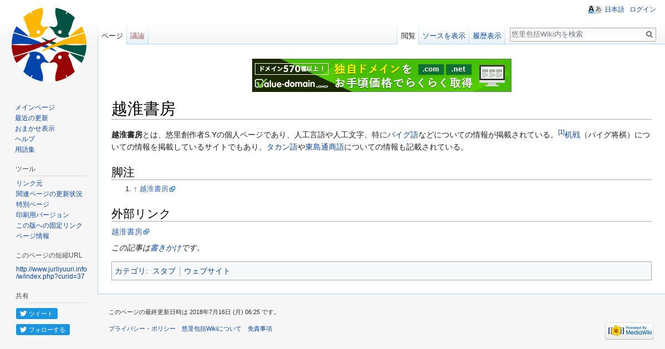Screen dimensions: 665x349
Task: Click the フォローする Twitter button
Action: pyautogui.click(x=43, y=330)
